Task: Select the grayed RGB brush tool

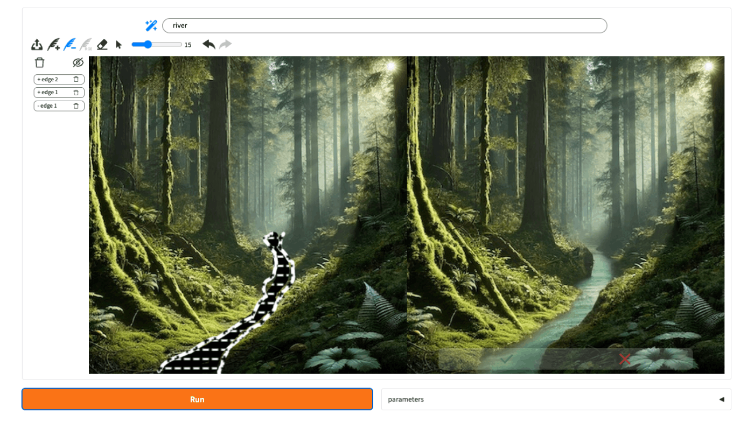Action: (x=86, y=45)
